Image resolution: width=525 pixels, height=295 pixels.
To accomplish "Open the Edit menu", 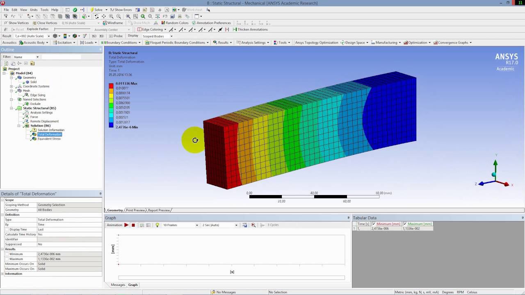I will click(x=14, y=9).
